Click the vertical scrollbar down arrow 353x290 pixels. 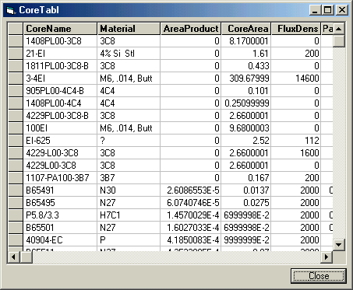coord(339,244)
